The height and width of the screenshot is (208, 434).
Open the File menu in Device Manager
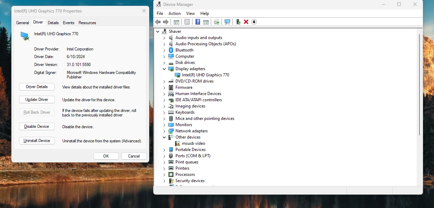160,13
